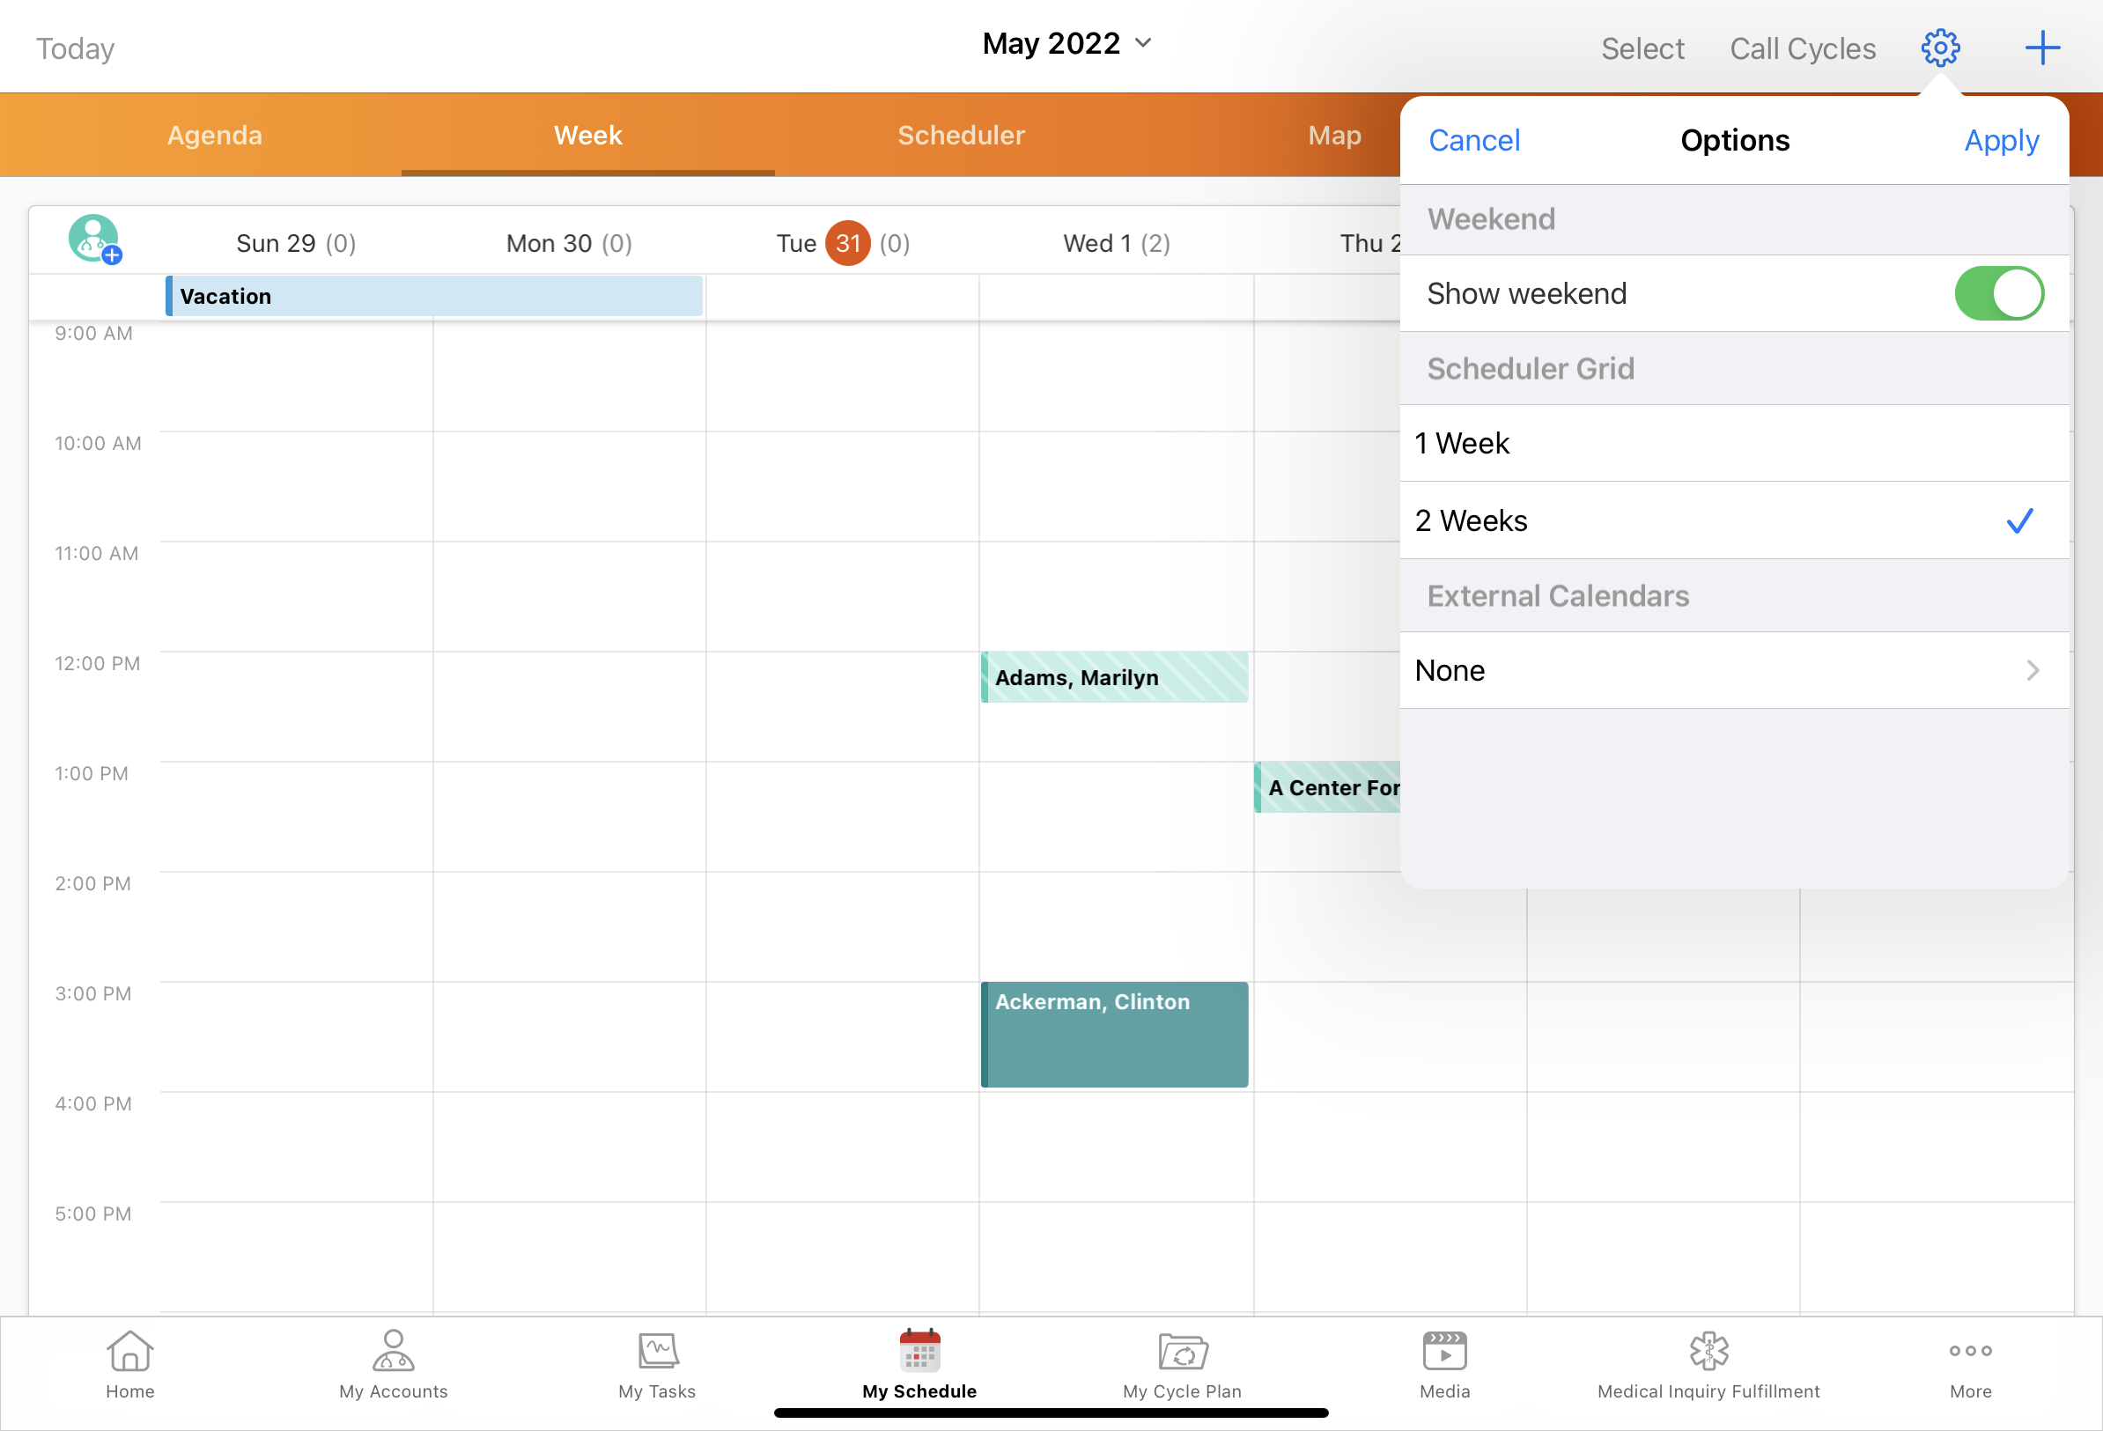The height and width of the screenshot is (1431, 2103).
Task: Open External Calendars None chevron row
Action: (1733, 671)
